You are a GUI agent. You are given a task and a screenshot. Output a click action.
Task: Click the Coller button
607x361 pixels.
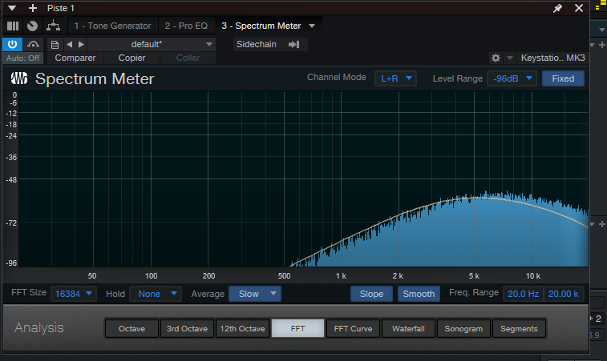coord(188,58)
